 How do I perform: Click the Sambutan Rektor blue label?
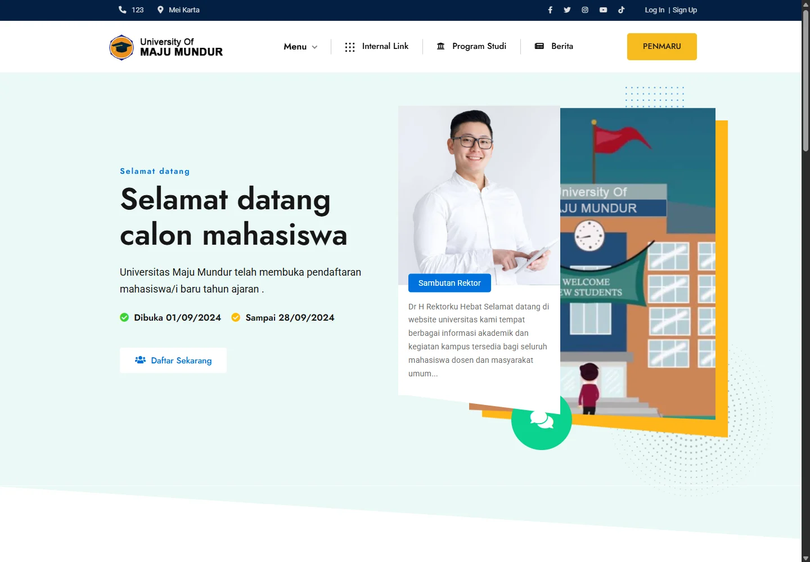(449, 283)
